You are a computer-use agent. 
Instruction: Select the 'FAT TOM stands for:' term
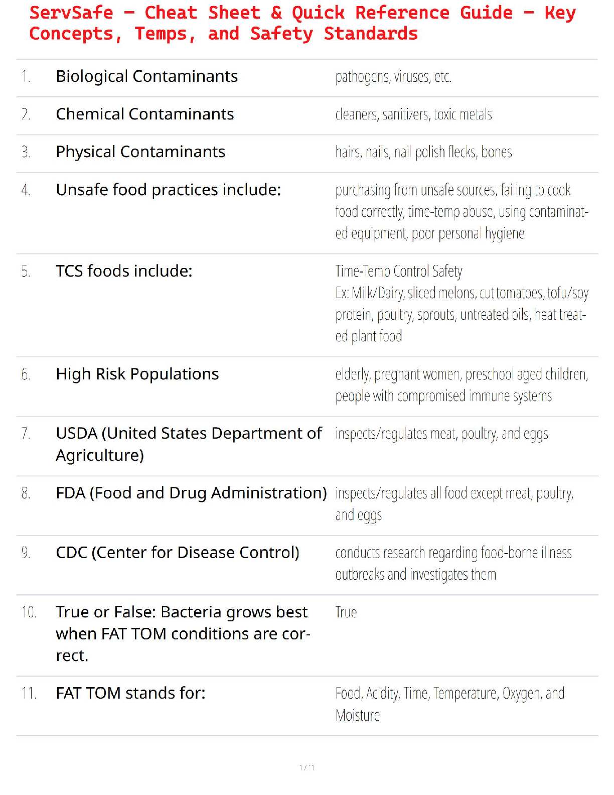coord(130,694)
